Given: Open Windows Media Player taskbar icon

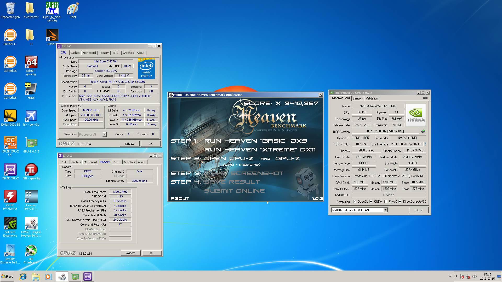Looking at the screenshot, I should 48,277.
